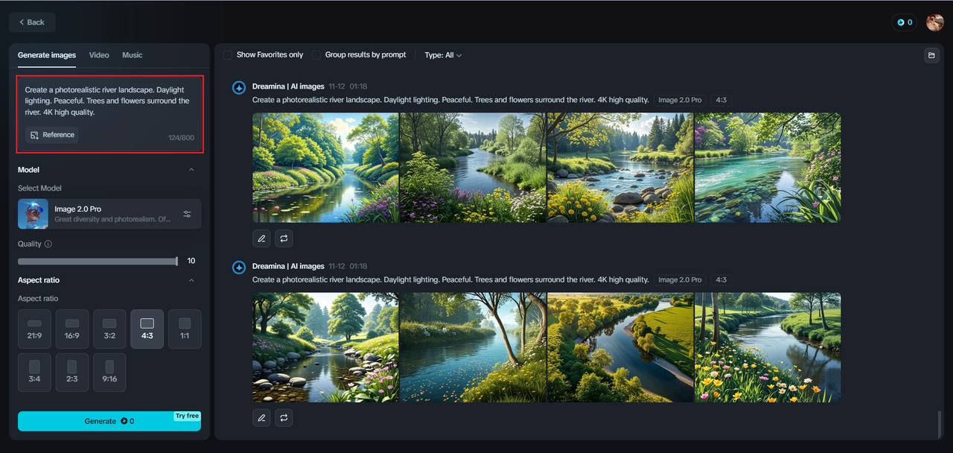Open the Type: All dropdown

pos(443,55)
